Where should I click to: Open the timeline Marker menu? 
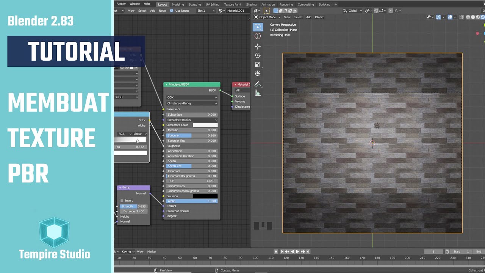[152, 251]
